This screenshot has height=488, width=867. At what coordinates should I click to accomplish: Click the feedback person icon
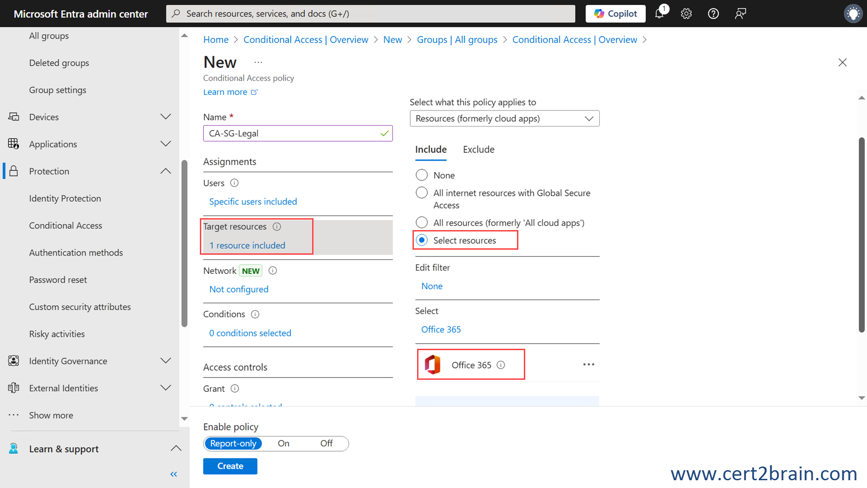[740, 14]
